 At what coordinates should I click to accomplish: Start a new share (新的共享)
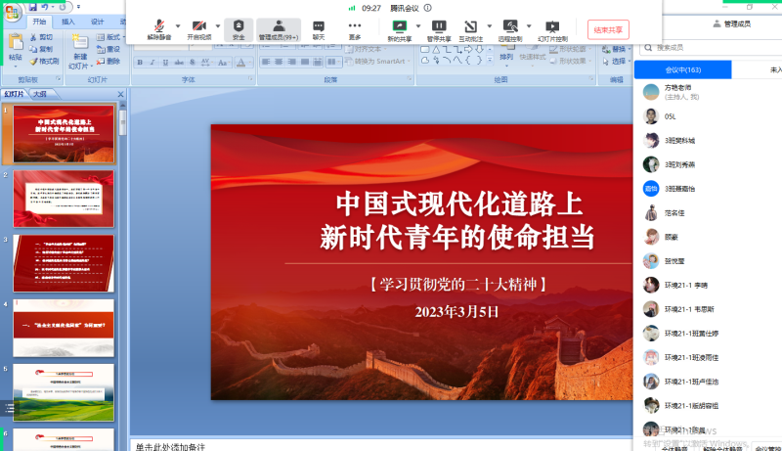pos(399,28)
